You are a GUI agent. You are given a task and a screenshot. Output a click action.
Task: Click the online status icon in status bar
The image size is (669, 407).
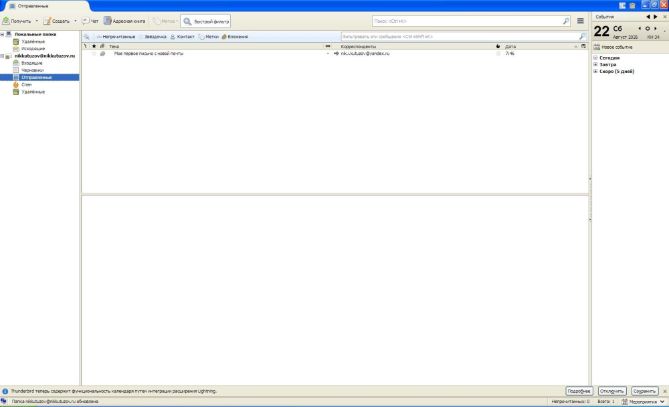pos(3,402)
